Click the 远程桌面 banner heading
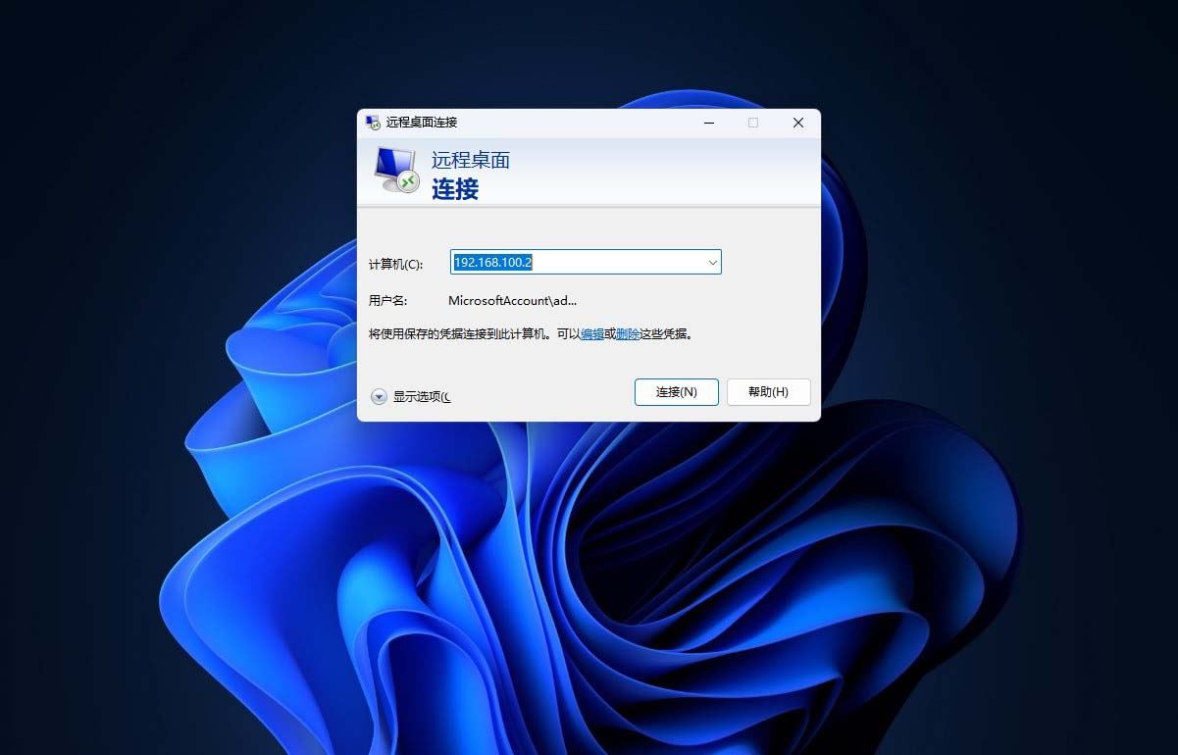Viewport: 1178px width, 755px height. (x=471, y=160)
